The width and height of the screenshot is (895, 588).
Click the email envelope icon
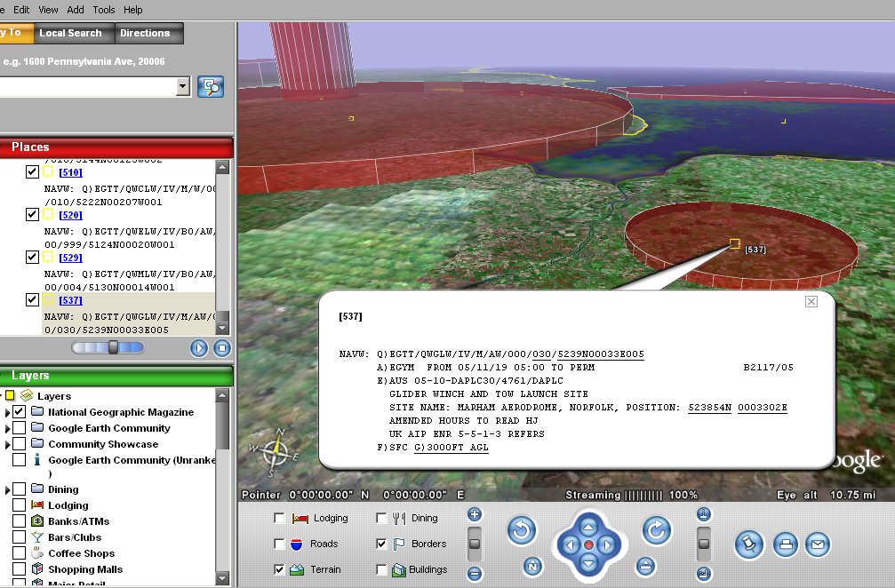[818, 544]
